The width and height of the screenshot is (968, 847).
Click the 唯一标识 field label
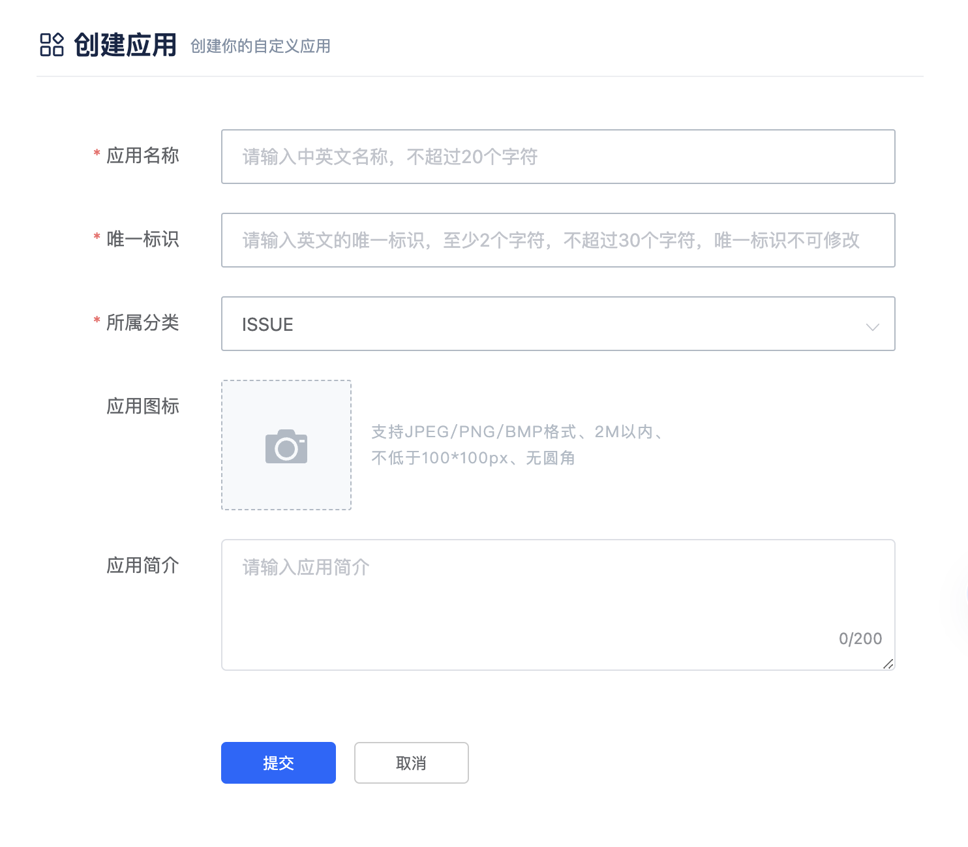(x=143, y=239)
